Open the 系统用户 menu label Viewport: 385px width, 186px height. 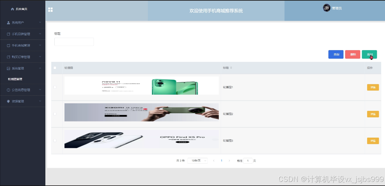tap(18, 23)
